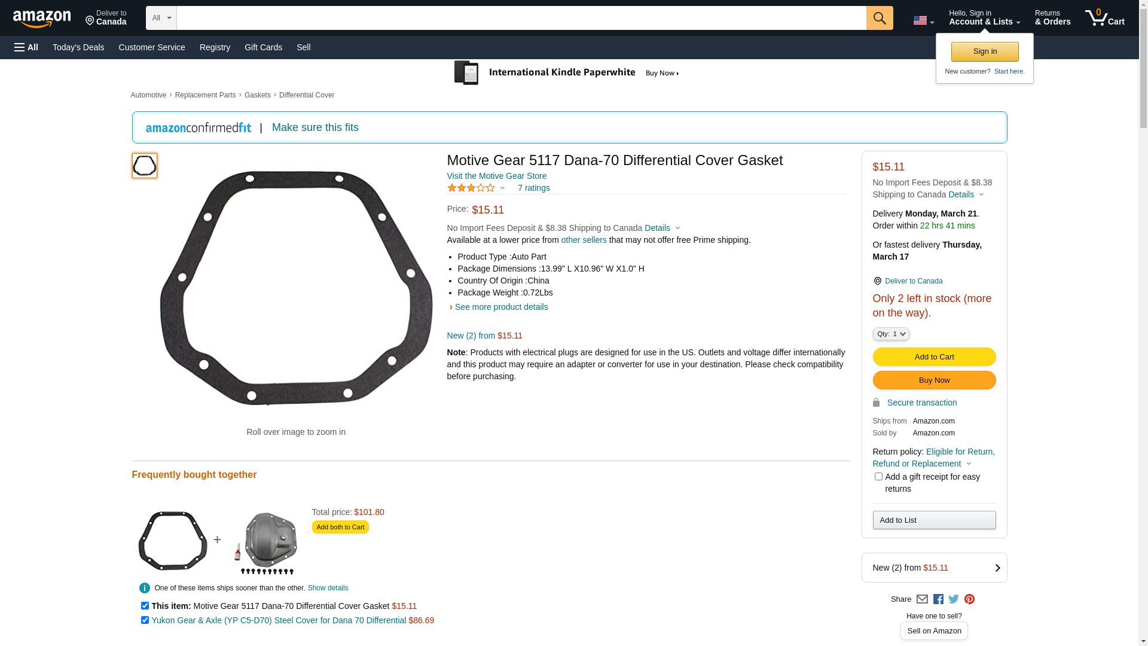Open the shopping cart icon
The image size is (1148, 646).
1104,18
